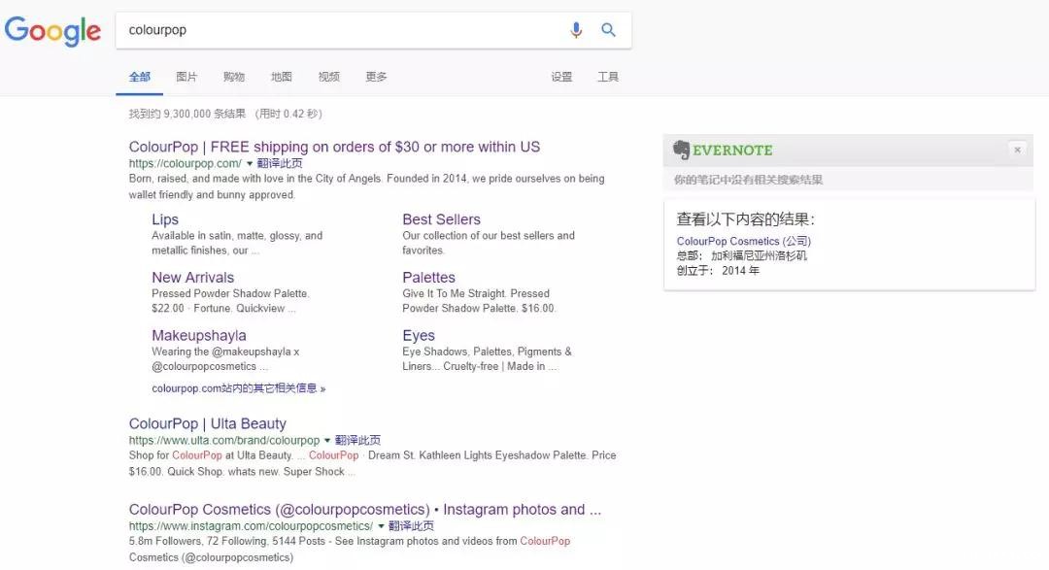Image resolution: width=1049 pixels, height=570 pixels.
Task: Expand dropdown arrow beside instagram.com URL
Action: [x=381, y=526]
